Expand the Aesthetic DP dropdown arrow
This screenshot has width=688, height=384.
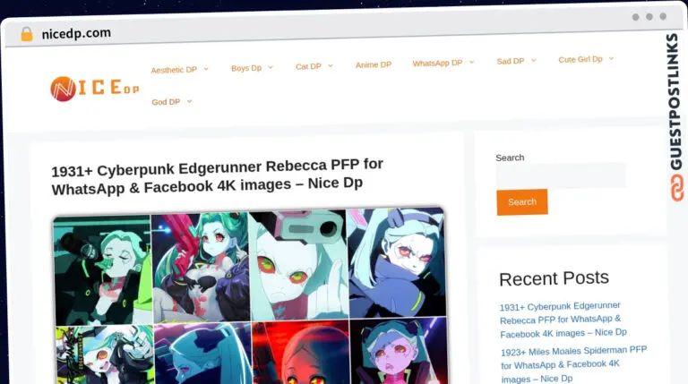tap(206, 68)
